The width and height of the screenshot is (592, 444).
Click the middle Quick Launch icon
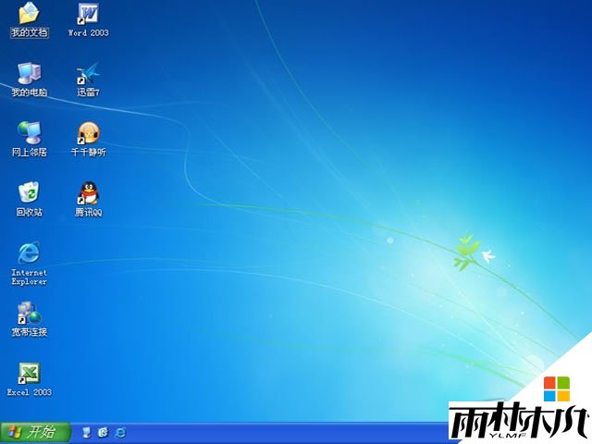point(103,432)
